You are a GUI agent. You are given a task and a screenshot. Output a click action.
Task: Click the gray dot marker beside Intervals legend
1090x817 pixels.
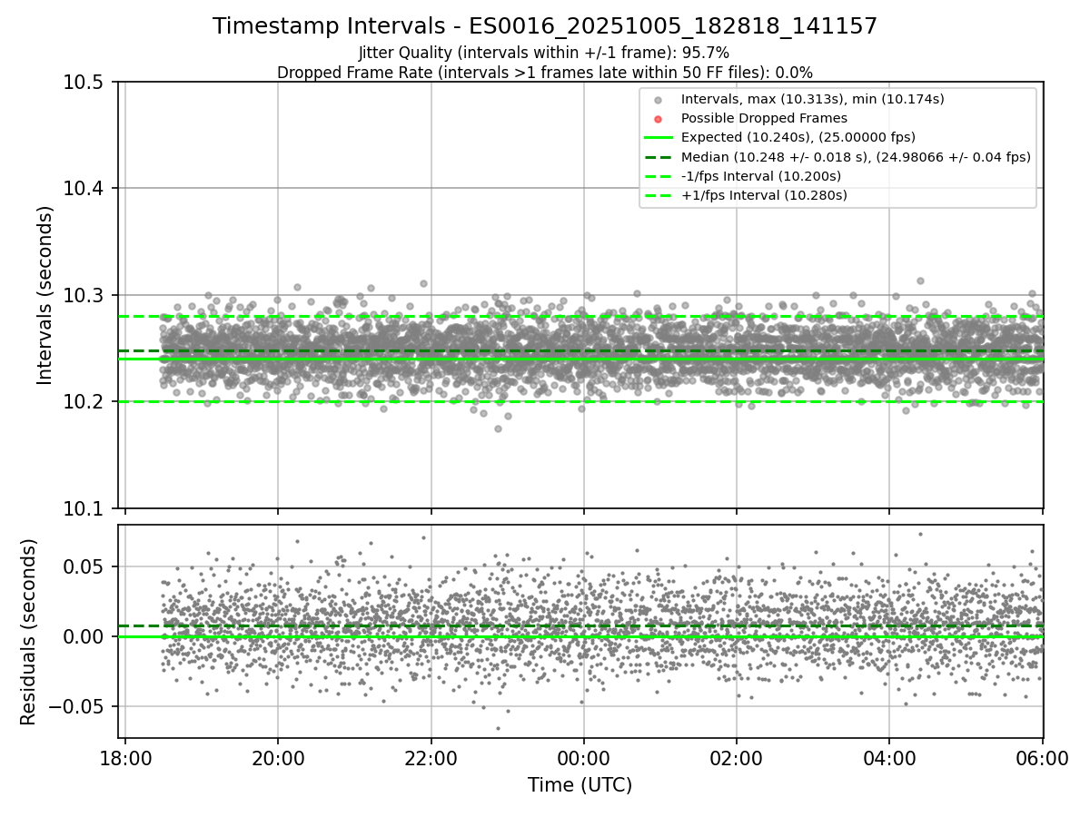(659, 100)
